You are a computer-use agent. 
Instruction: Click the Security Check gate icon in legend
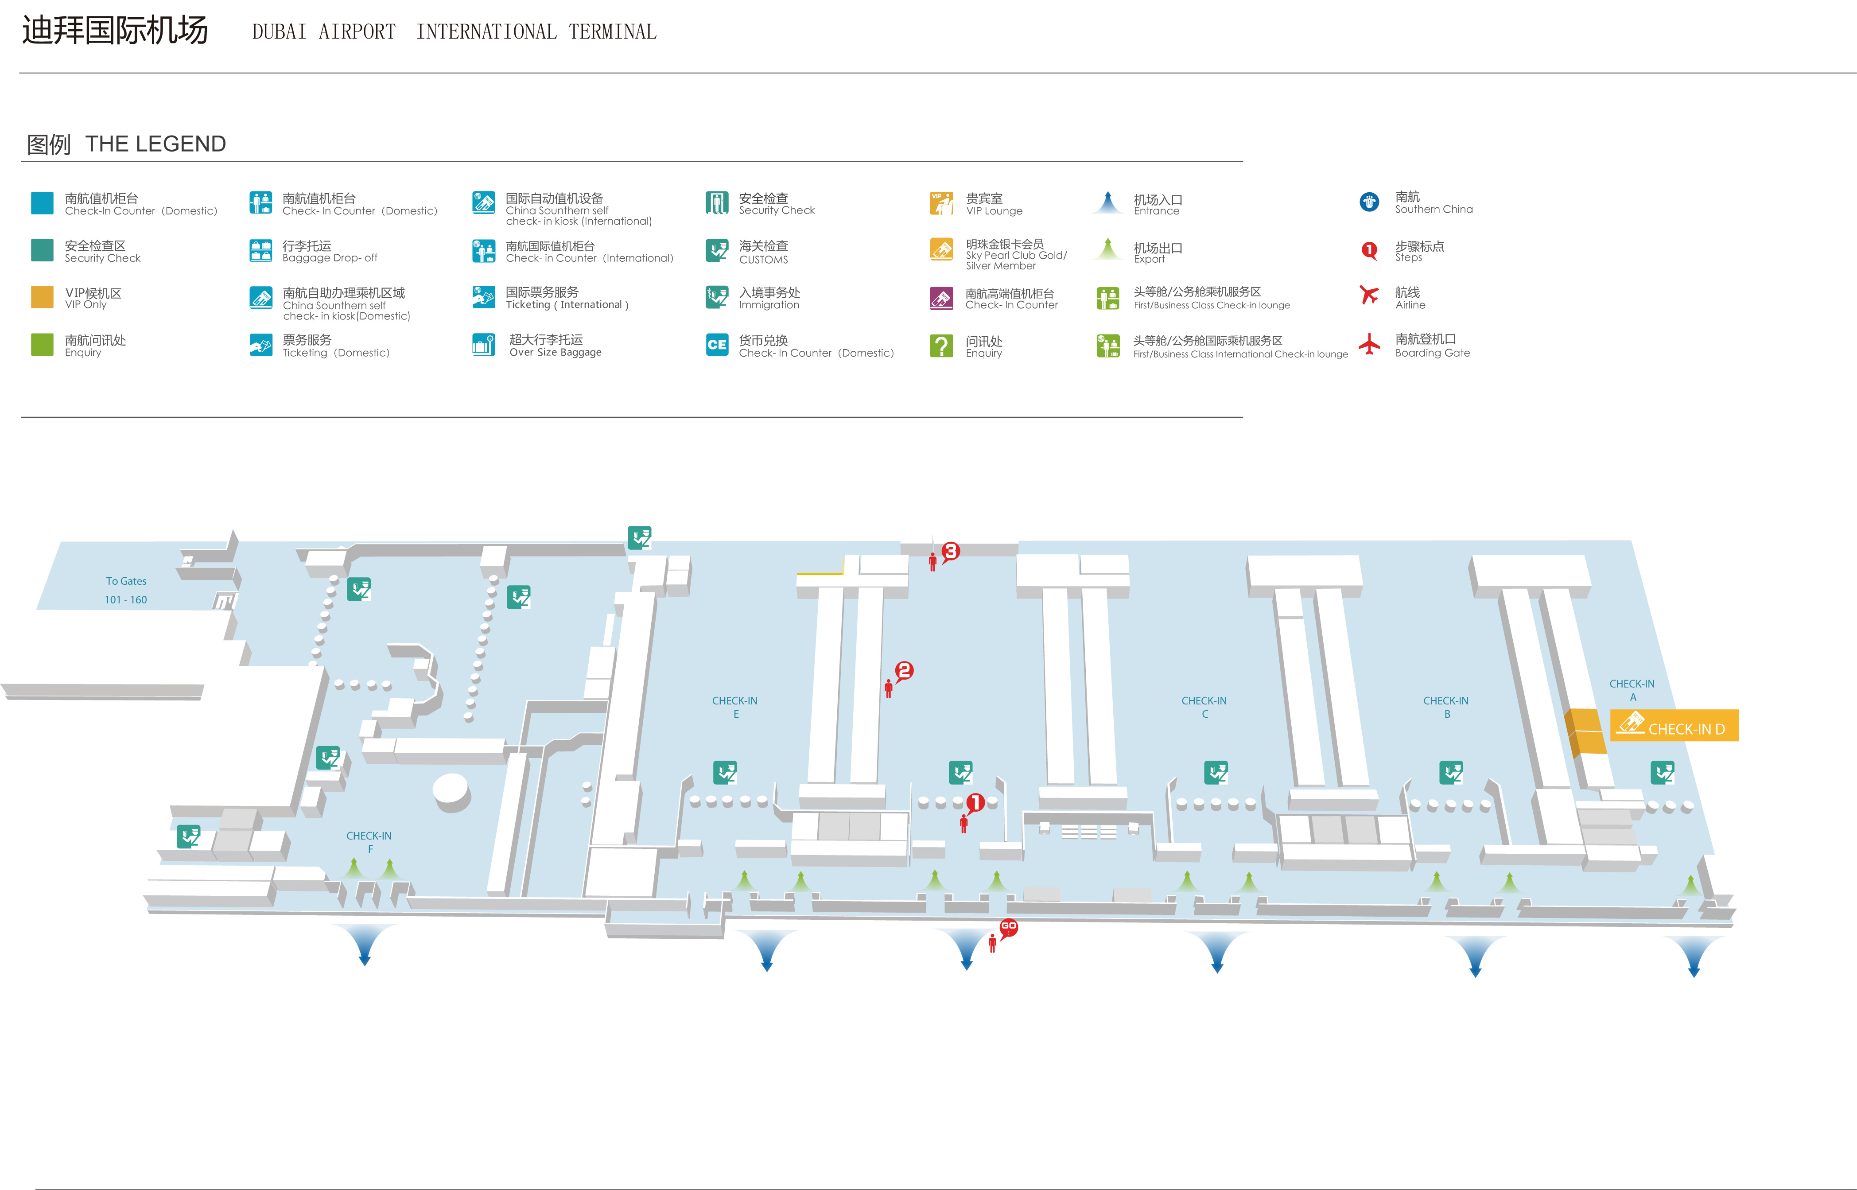click(717, 203)
